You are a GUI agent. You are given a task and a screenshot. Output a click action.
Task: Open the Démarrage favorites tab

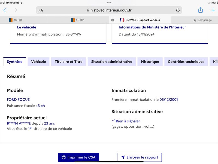click(x=202, y=20)
